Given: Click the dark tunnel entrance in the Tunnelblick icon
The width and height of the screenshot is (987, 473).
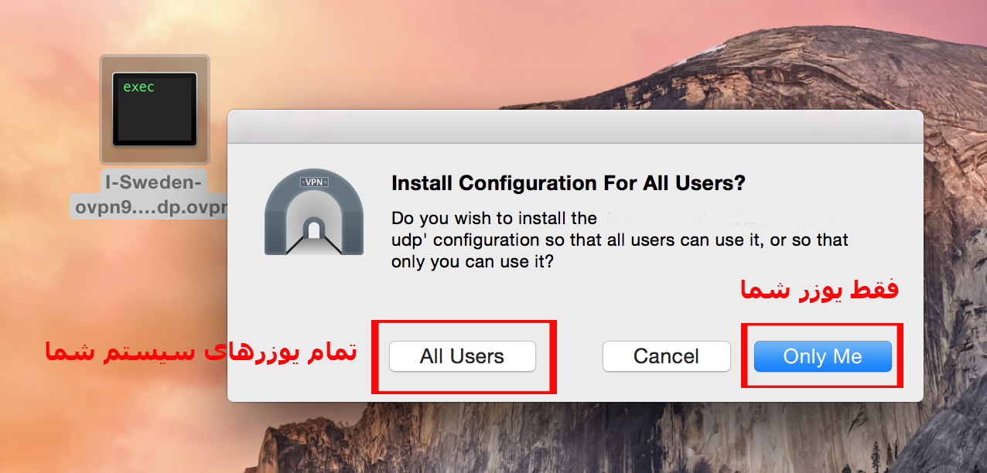Looking at the screenshot, I should tap(313, 229).
